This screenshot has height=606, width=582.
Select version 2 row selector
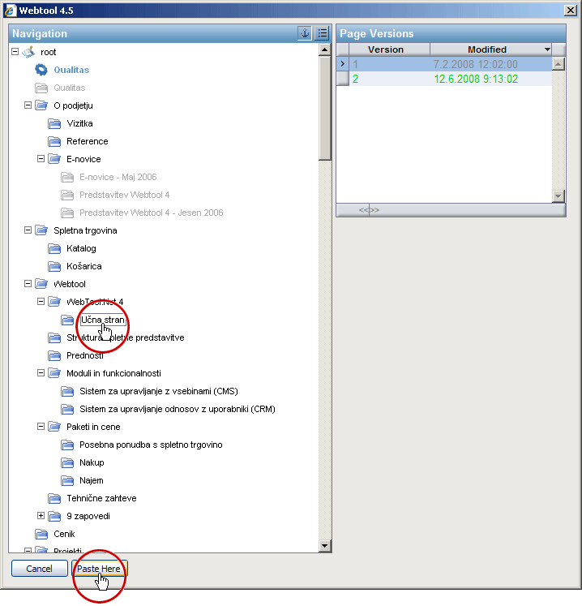[x=343, y=79]
